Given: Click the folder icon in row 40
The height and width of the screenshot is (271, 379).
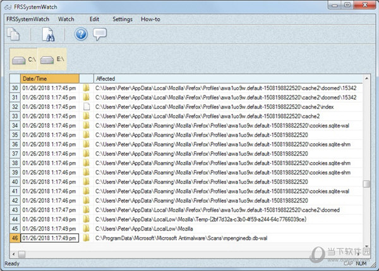Looking at the screenshot, I should coord(87,182).
